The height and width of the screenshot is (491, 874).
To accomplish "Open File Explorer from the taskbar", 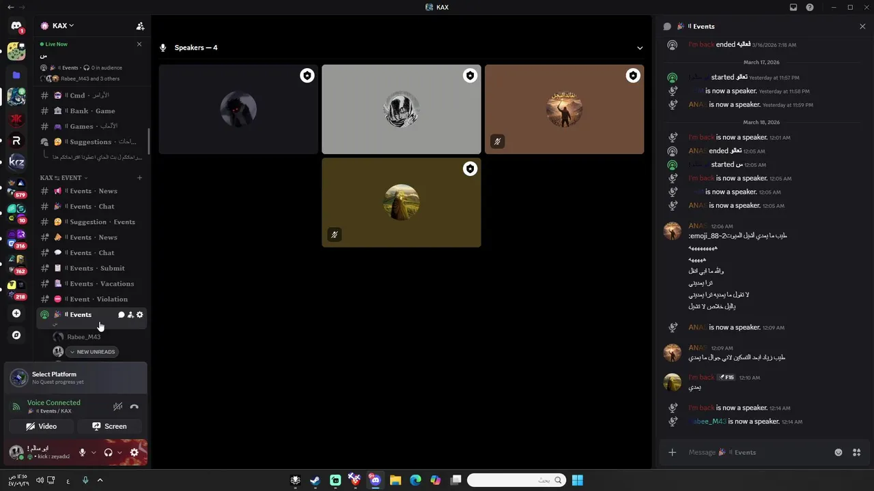I will (x=395, y=480).
